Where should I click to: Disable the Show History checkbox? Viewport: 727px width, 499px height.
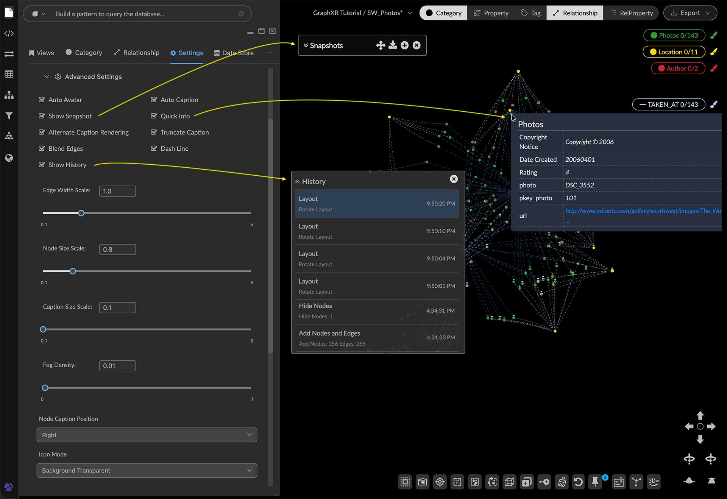pyautogui.click(x=42, y=165)
